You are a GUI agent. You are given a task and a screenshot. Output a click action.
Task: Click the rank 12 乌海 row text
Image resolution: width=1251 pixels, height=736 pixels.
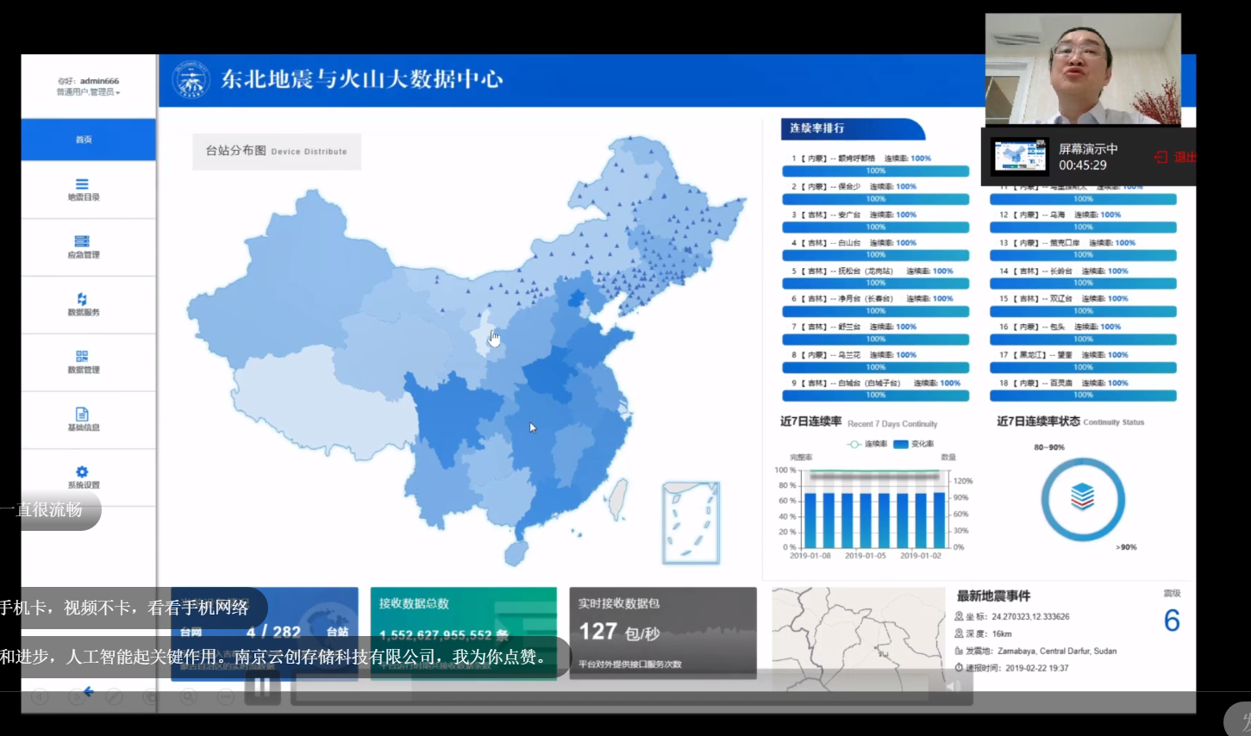1060,215
